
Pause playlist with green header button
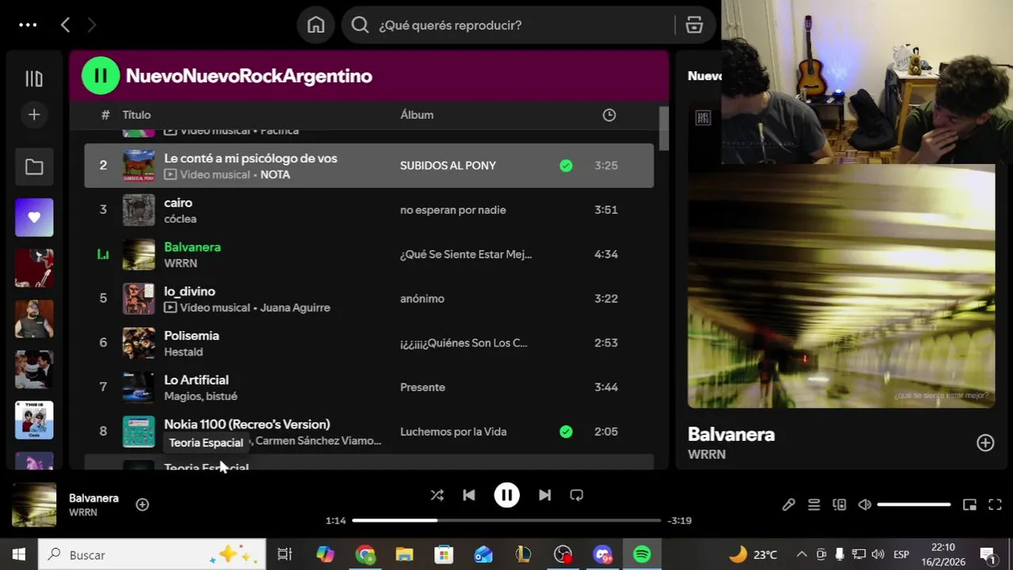(101, 76)
